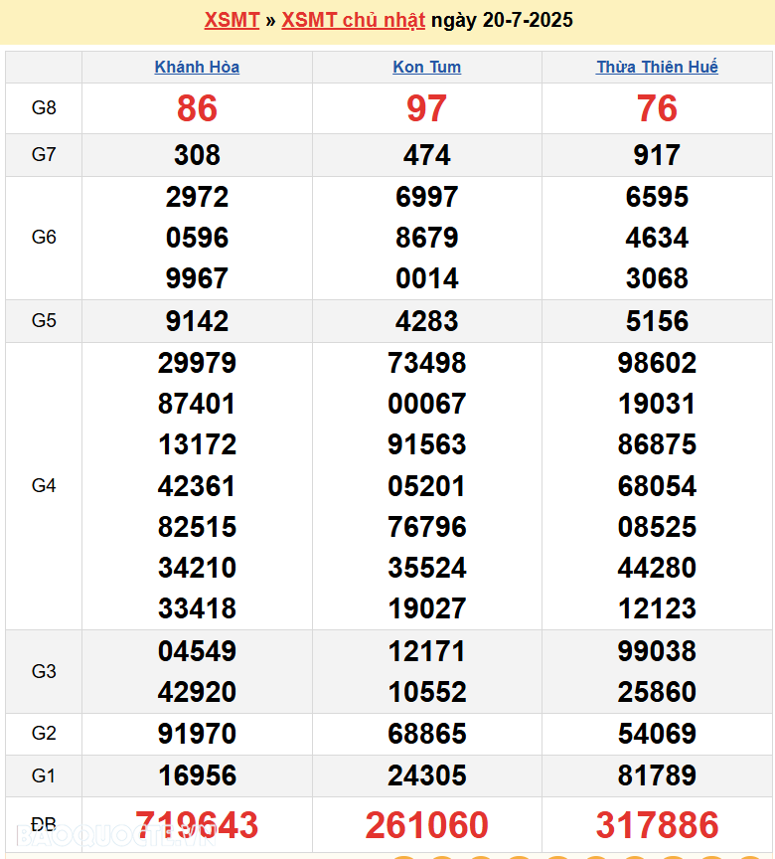775x859 pixels.
Task: Select Kon Tum special prize 261060
Action: 426,825
